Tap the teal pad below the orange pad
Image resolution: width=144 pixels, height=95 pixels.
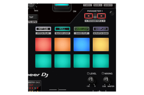[62, 61]
